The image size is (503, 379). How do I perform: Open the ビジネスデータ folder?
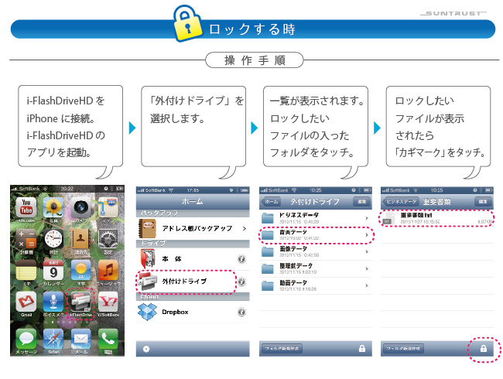tap(316, 218)
